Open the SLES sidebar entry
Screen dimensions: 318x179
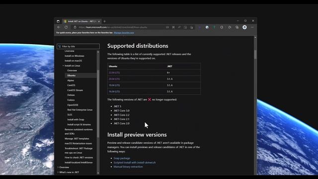(x=70, y=115)
